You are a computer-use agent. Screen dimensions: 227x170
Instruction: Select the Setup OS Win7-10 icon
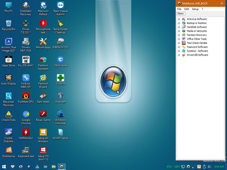click(43, 154)
